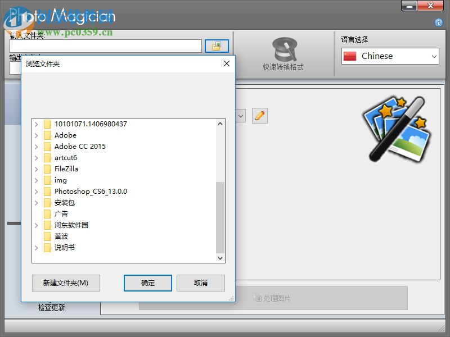Click the folder icon beside Adobe
The image size is (450, 337).
coord(47,135)
